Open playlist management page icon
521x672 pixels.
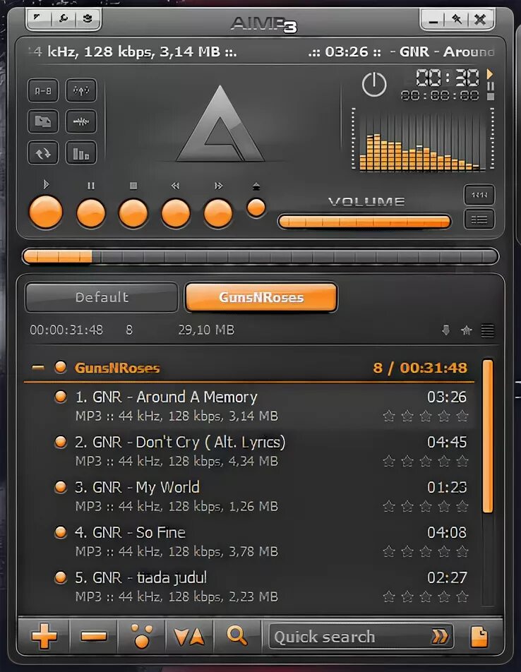coord(479,637)
